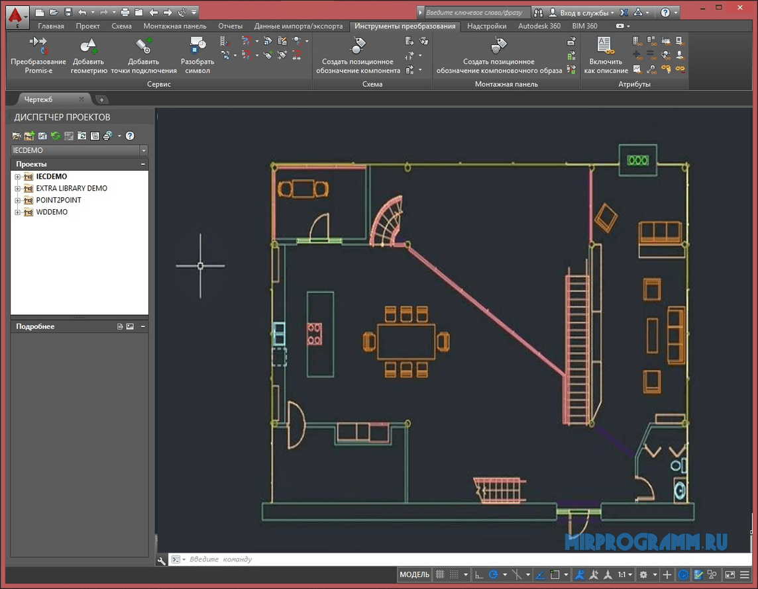The image size is (758, 589).
Task: Click the Print icon in quick access toolbar
Action: click(x=125, y=12)
